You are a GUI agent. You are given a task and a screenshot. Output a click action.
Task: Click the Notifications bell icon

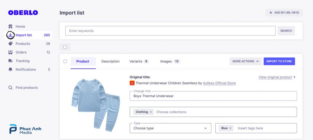[x=10, y=69]
